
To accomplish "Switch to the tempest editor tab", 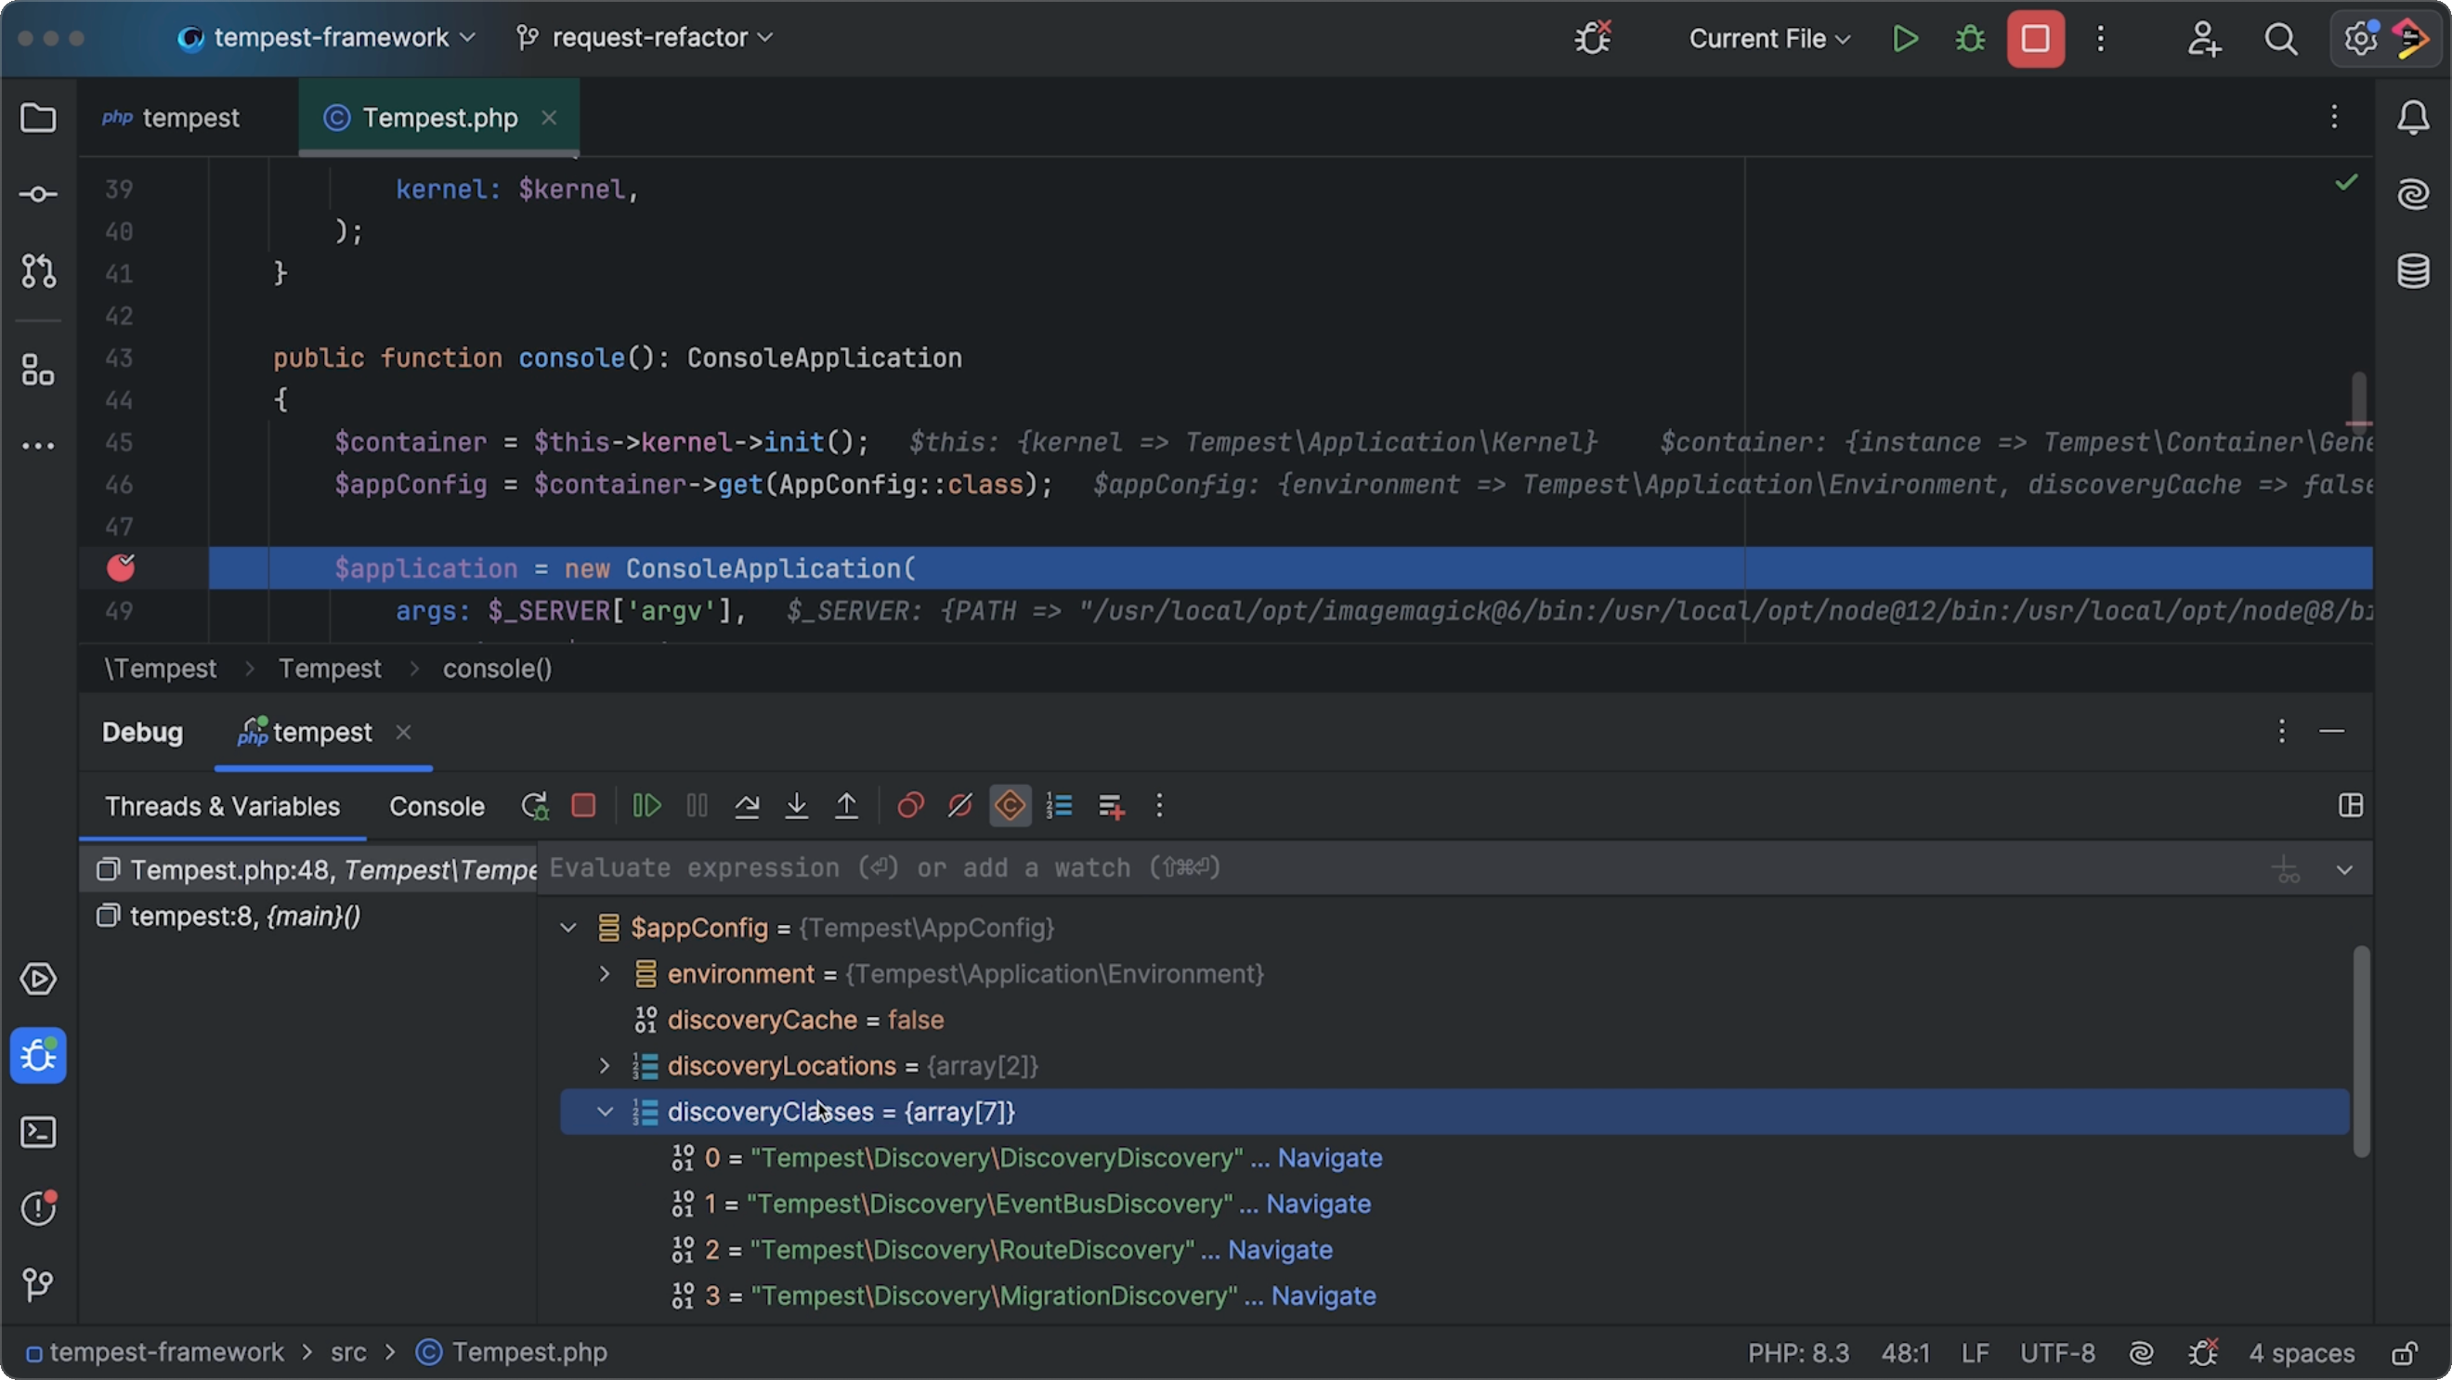I will click(171, 118).
